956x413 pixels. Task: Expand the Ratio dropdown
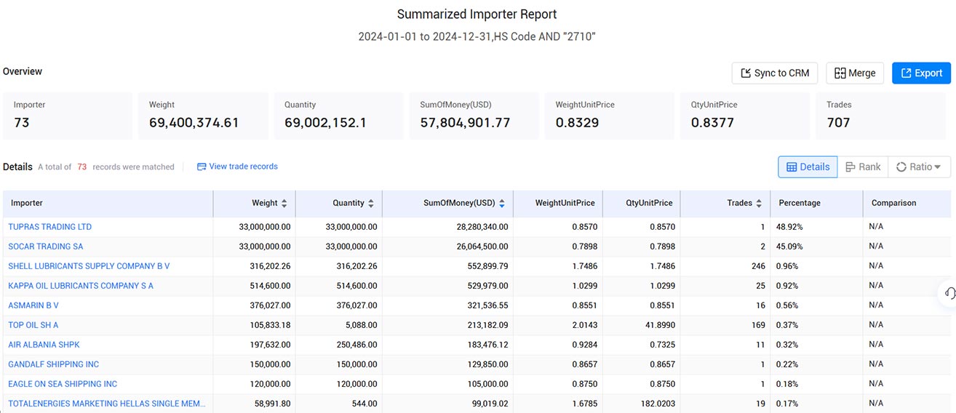pyautogui.click(x=919, y=167)
